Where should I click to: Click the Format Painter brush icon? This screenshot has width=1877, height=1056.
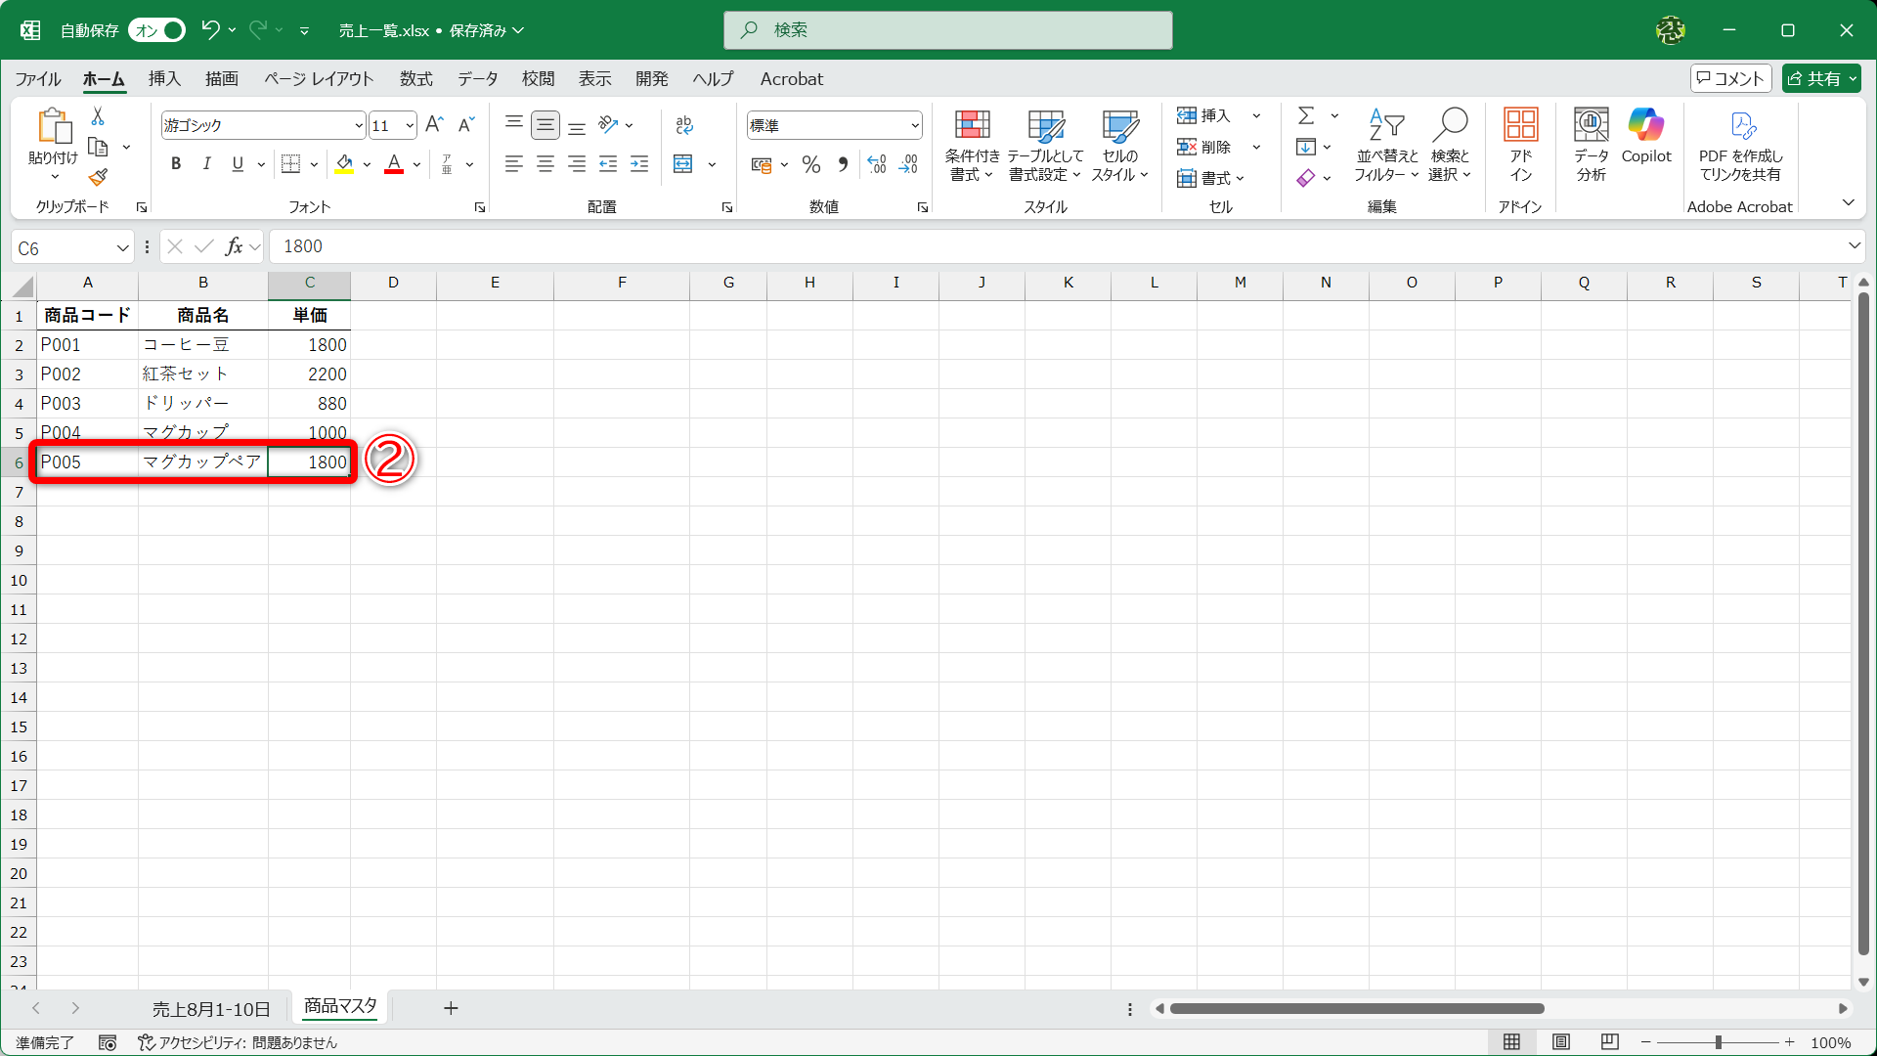[x=98, y=178]
